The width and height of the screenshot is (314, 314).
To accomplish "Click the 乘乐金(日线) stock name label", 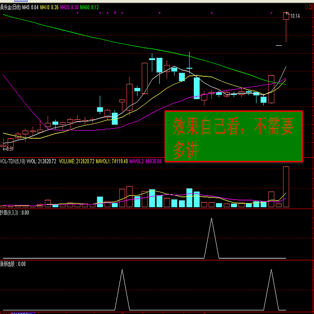I will 10,7.
